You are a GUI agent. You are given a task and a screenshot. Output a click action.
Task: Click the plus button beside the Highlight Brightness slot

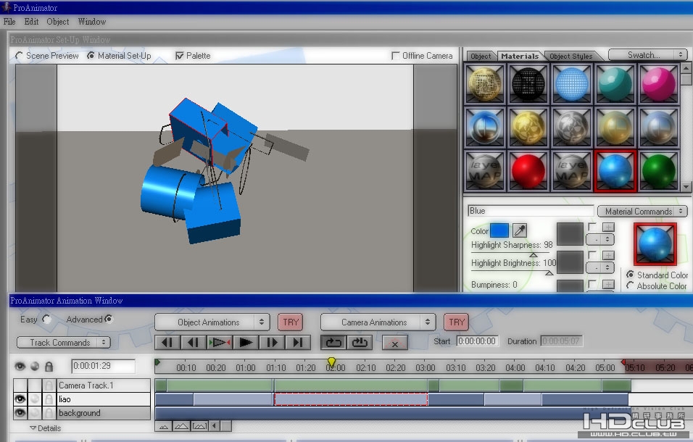pyautogui.click(x=608, y=255)
